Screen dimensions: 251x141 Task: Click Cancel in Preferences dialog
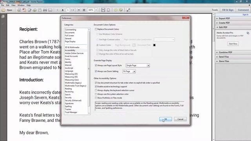tap(180, 119)
